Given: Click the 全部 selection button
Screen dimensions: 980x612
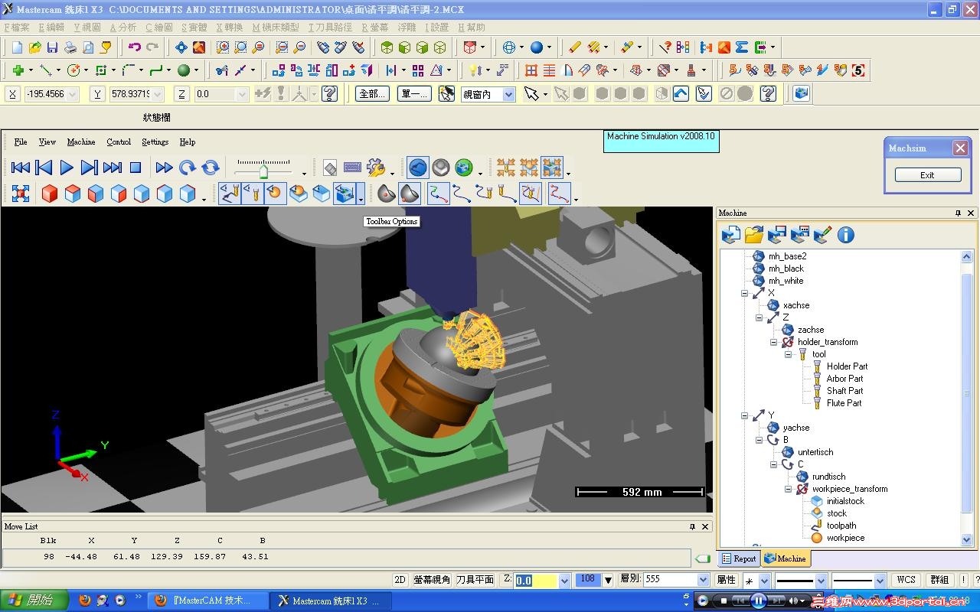Looking at the screenshot, I should 373,94.
